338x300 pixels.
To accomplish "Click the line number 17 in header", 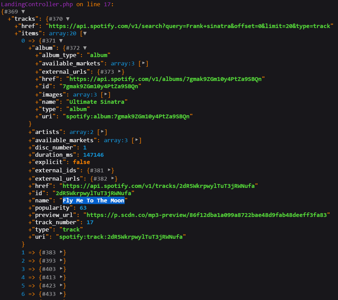I will pos(107,4).
